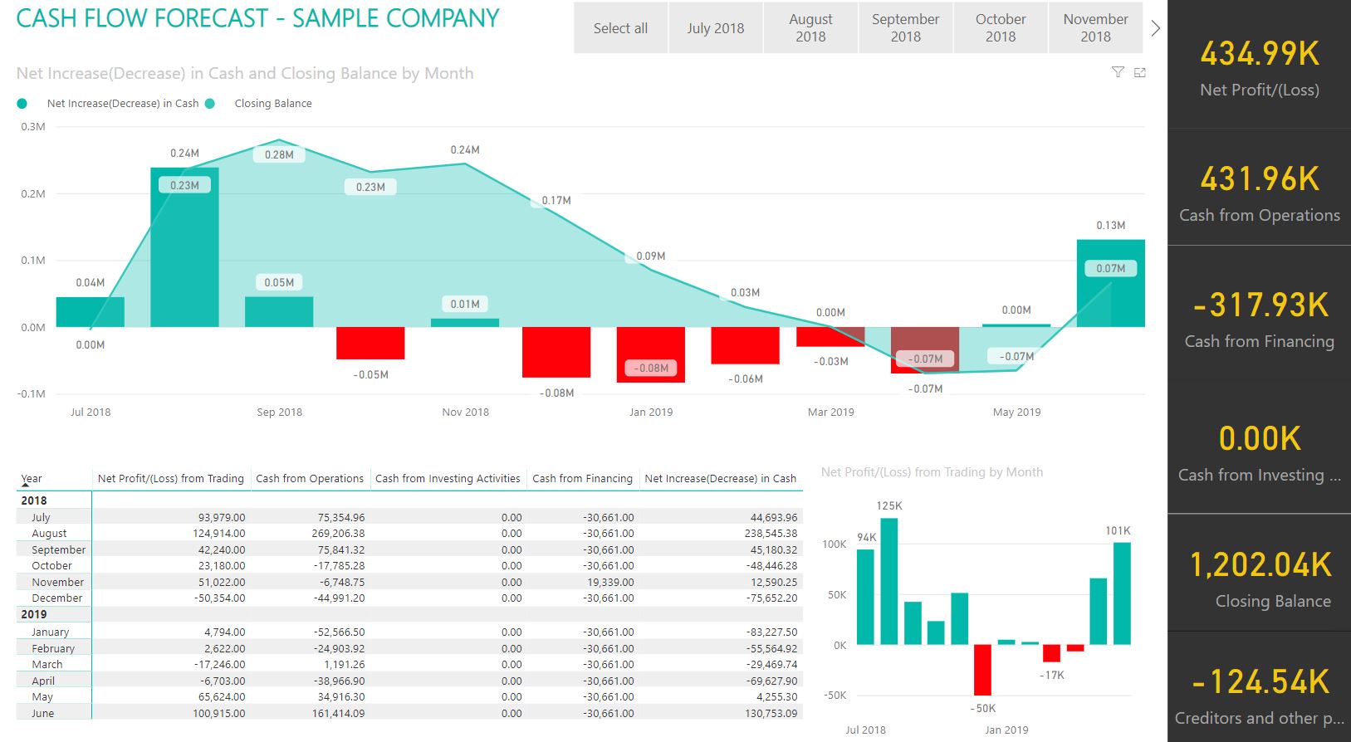The image size is (1351, 742).
Task: Select the August 2018 slicer tab
Action: [810, 28]
